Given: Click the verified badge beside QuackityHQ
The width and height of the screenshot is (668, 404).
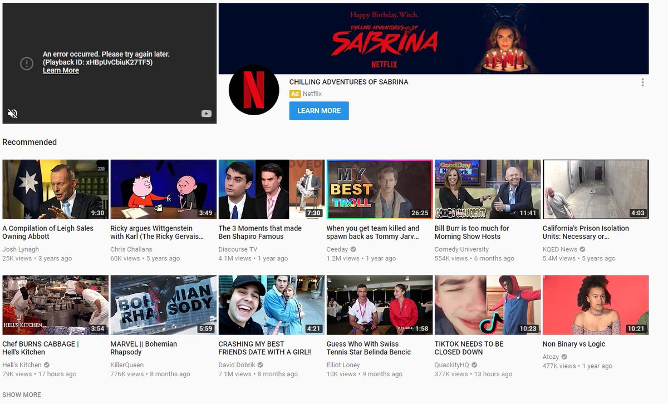Looking at the screenshot, I should [x=474, y=365].
